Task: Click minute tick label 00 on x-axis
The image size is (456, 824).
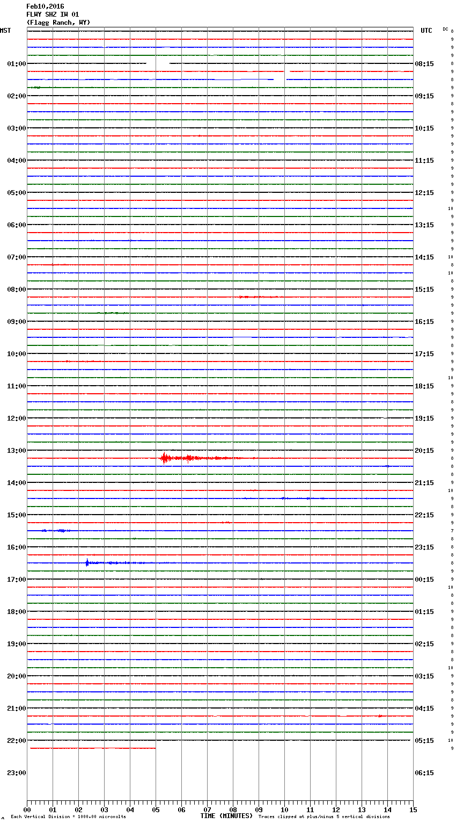Action: [x=27, y=809]
